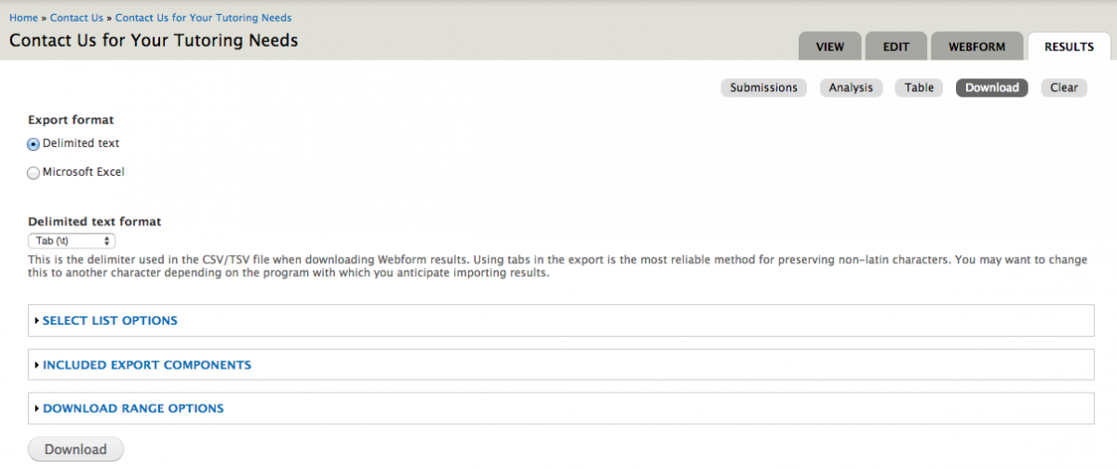
Task: Switch to the View tab
Action: 829,47
